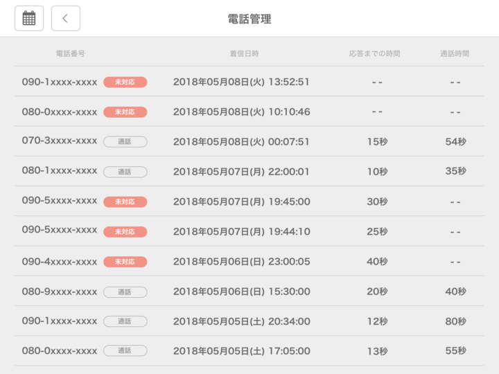Click the 40秒 response time on 23:00:05 call

[x=377, y=262]
